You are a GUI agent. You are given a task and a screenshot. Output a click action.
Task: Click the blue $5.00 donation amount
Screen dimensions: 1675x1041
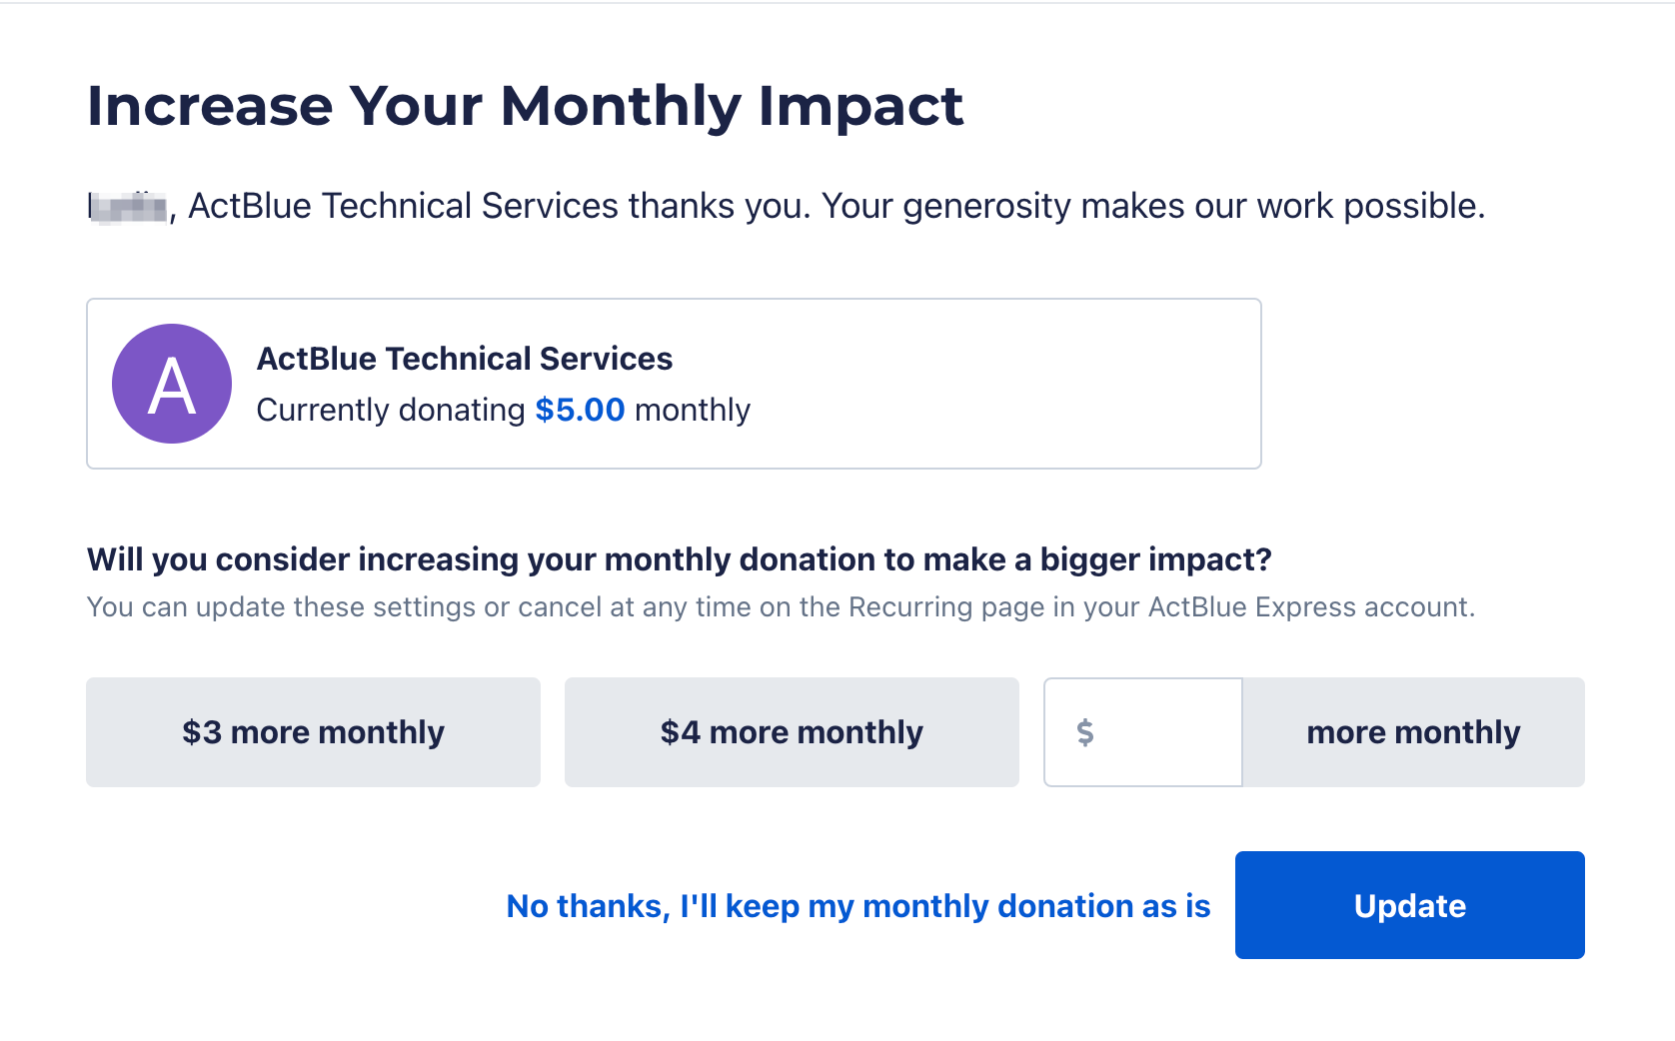580,410
